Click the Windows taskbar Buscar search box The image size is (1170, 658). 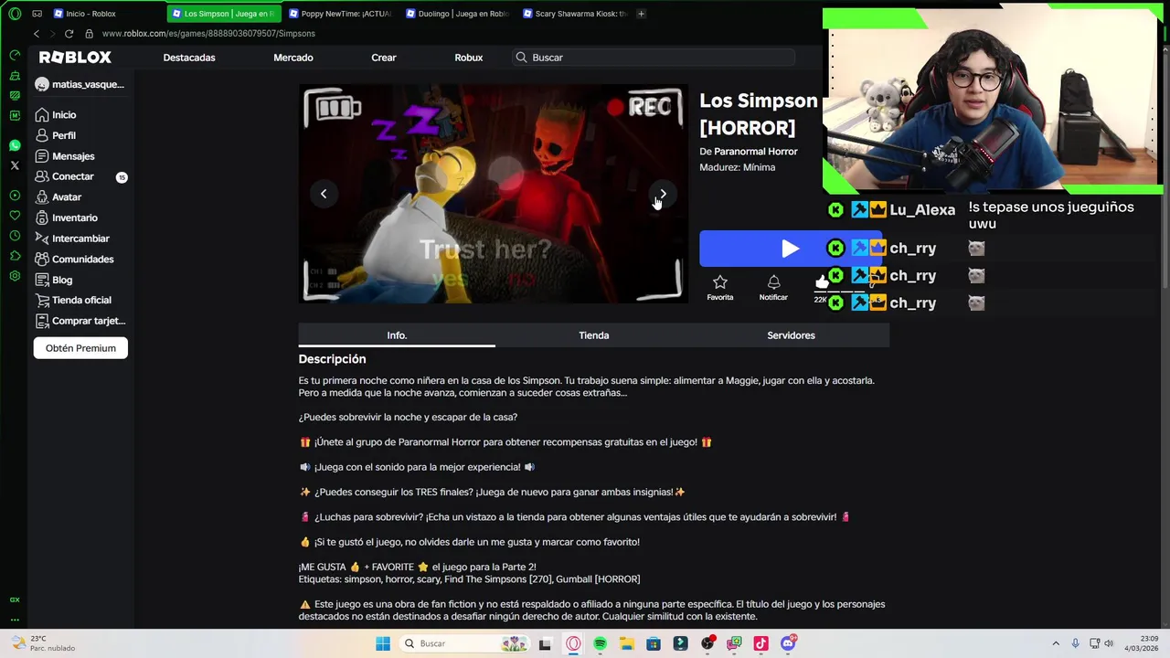tap(466, 643)
